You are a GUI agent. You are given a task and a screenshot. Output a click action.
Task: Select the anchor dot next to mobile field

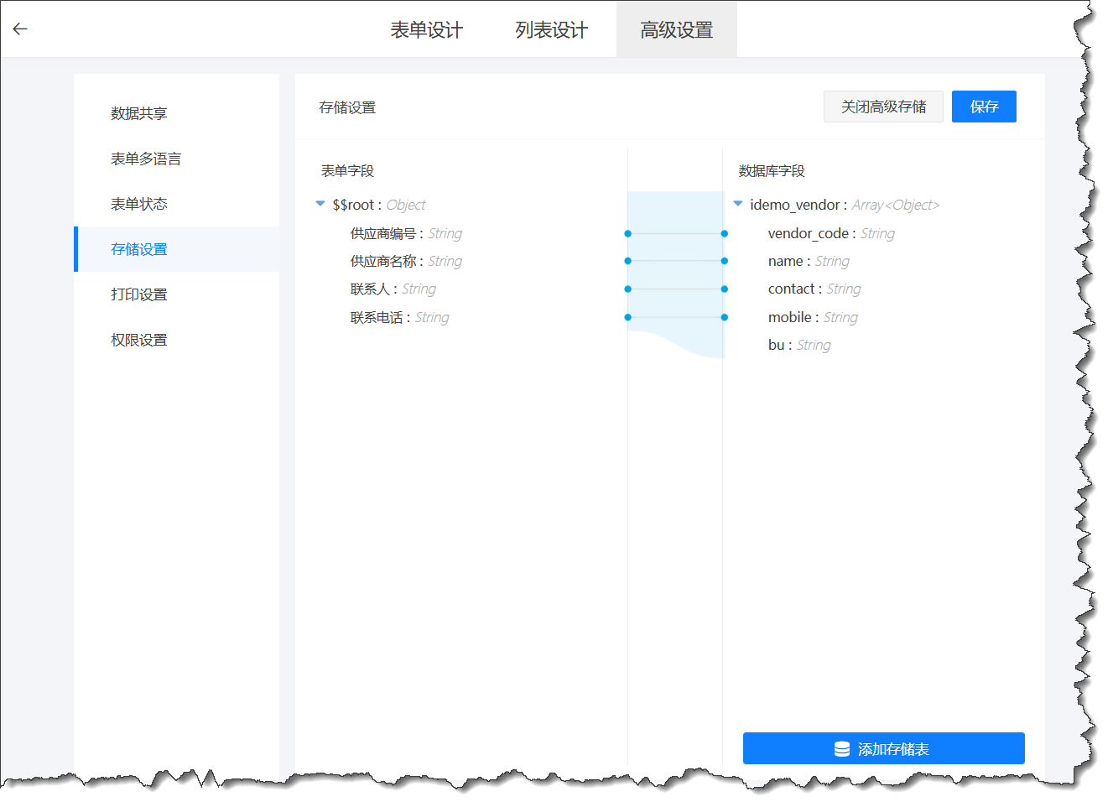[723, 317]
